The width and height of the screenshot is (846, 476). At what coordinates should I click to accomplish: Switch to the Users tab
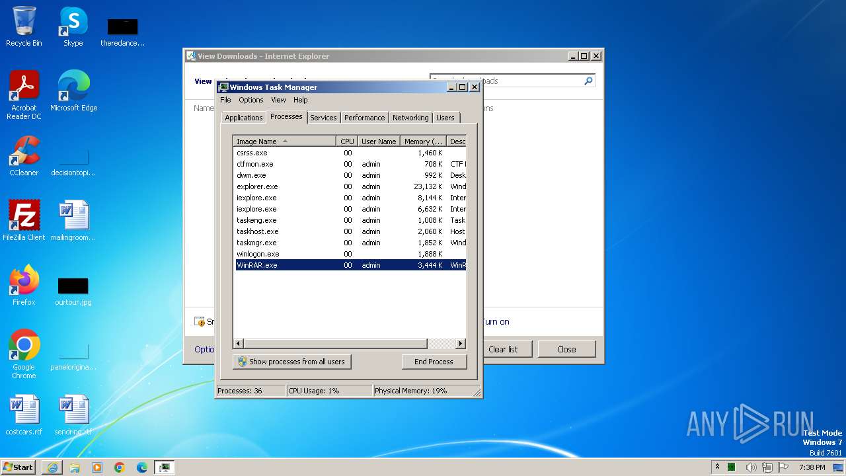(445, 118)
